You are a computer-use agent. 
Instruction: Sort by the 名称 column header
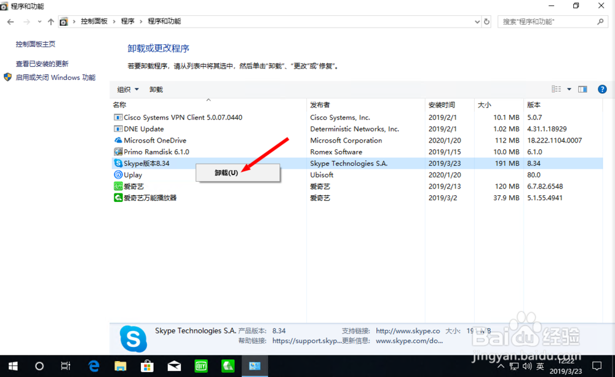point(119,104)
